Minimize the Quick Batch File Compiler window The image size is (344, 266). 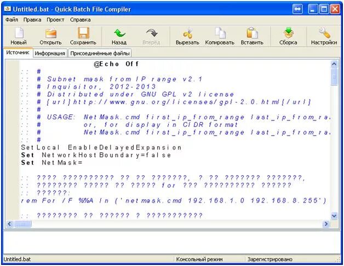313,9
